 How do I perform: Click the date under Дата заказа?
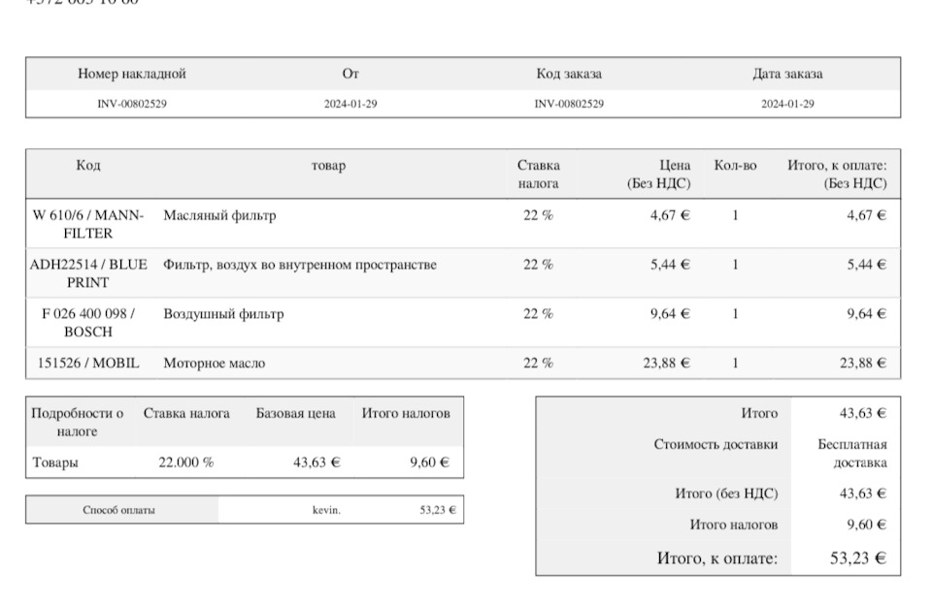point(787,104)
